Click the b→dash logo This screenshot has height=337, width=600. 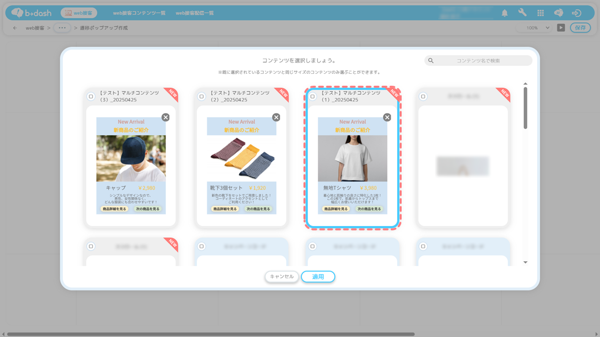(31, 13)
